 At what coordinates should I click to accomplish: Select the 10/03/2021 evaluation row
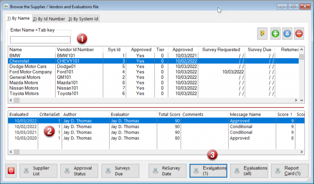pos(156,132)
